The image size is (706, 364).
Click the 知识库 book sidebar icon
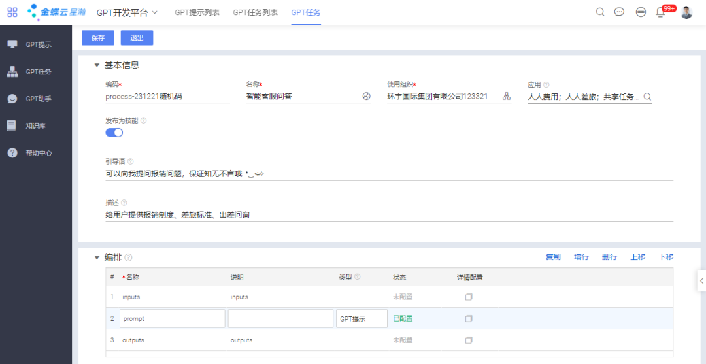click(x=12, y=125)
